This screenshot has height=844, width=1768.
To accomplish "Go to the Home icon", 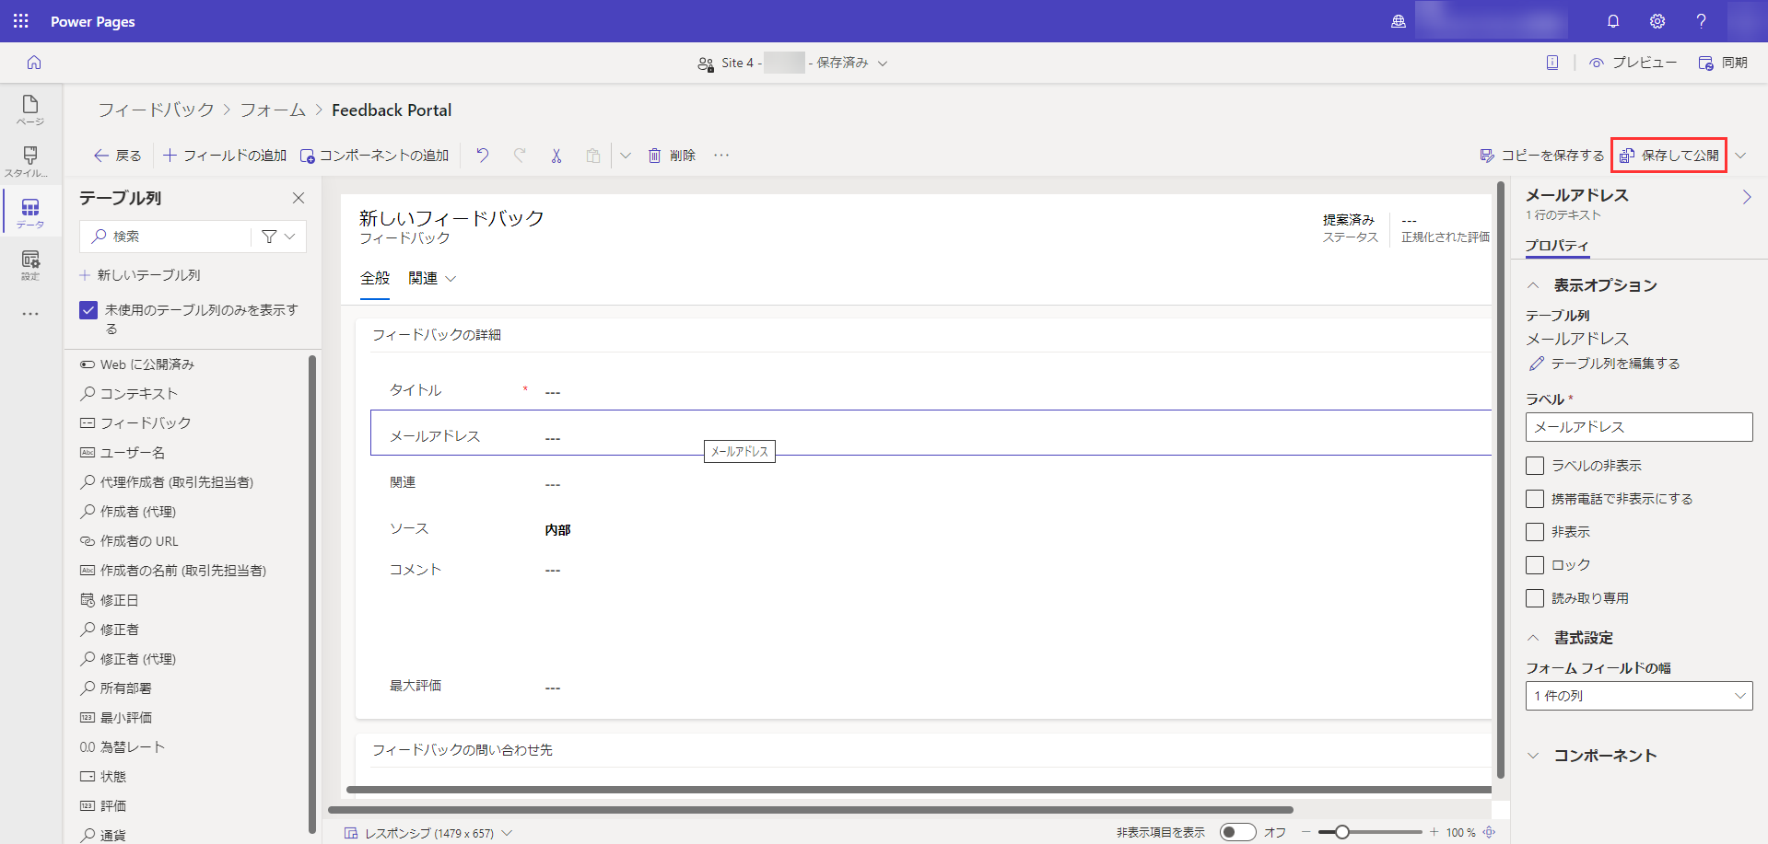I will (34, 63).
